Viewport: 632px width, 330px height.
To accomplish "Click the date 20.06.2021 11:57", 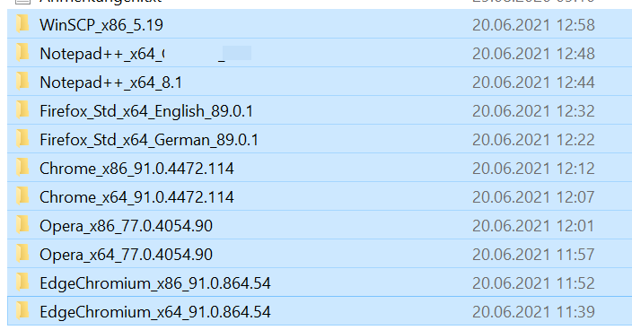I will point(533,255).
